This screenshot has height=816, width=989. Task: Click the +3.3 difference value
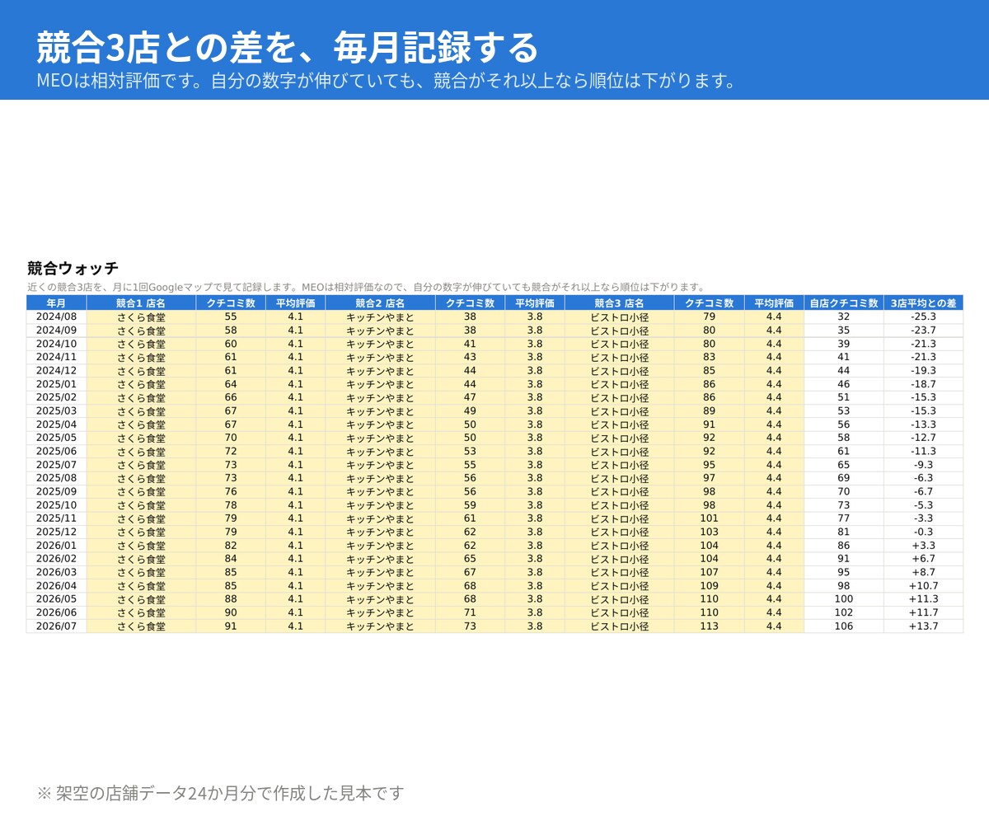click(923, 546)
